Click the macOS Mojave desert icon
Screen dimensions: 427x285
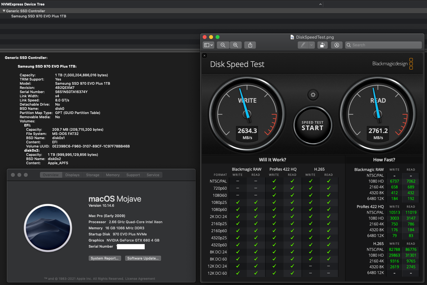click(48, 228)
